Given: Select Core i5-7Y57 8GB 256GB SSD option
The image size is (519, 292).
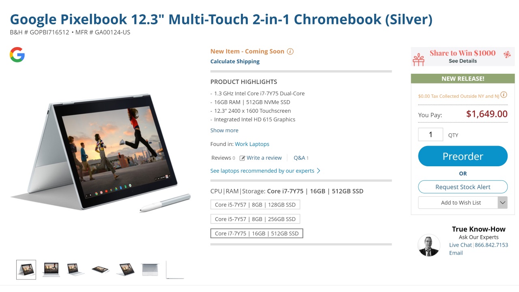Looking at the screenshot, I should pyautogui.click(x=255, y=219).
